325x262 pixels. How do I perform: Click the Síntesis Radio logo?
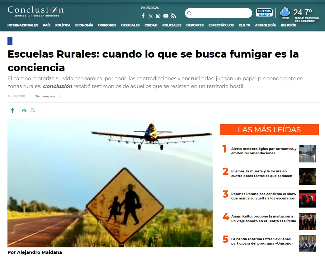[264, 13]
